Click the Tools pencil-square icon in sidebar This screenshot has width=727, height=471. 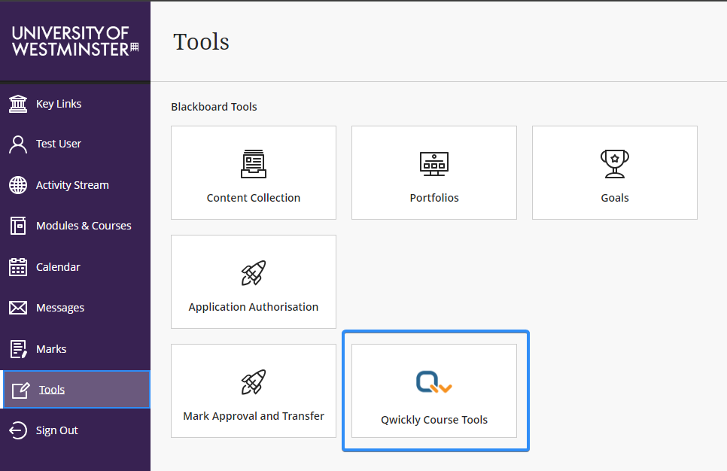pyautogui.click(x=21, y=390)
